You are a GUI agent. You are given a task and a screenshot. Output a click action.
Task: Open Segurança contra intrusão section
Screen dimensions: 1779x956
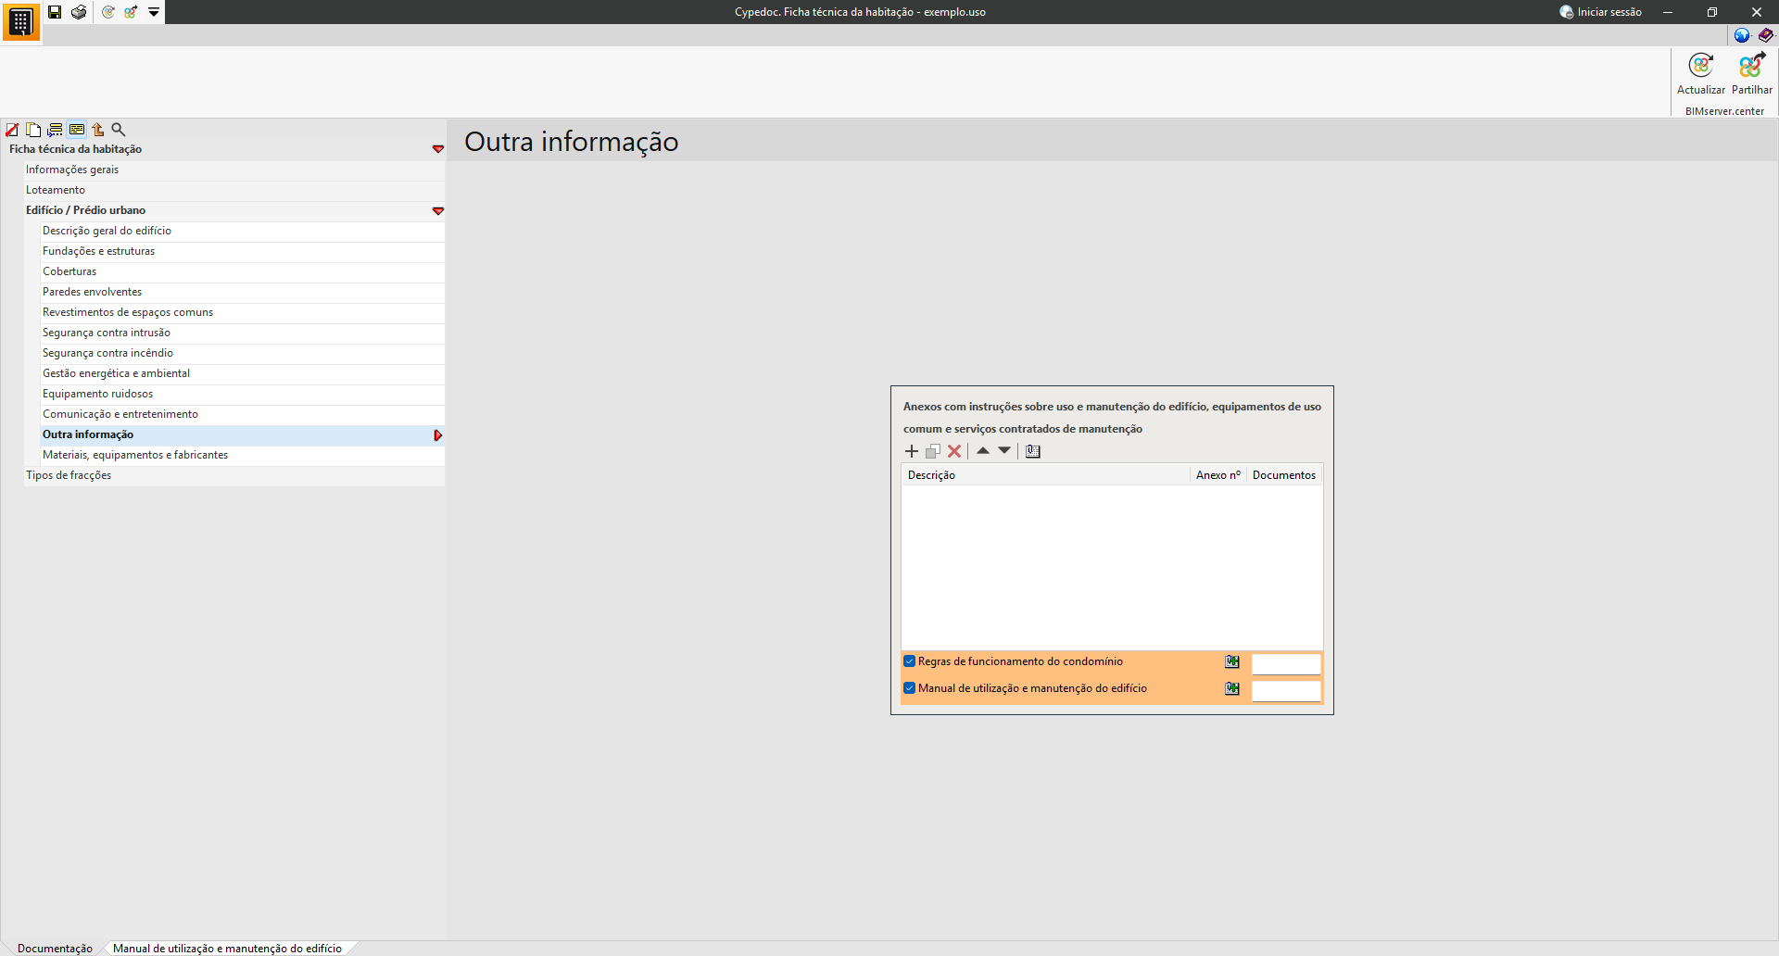[x=243, y=333]
